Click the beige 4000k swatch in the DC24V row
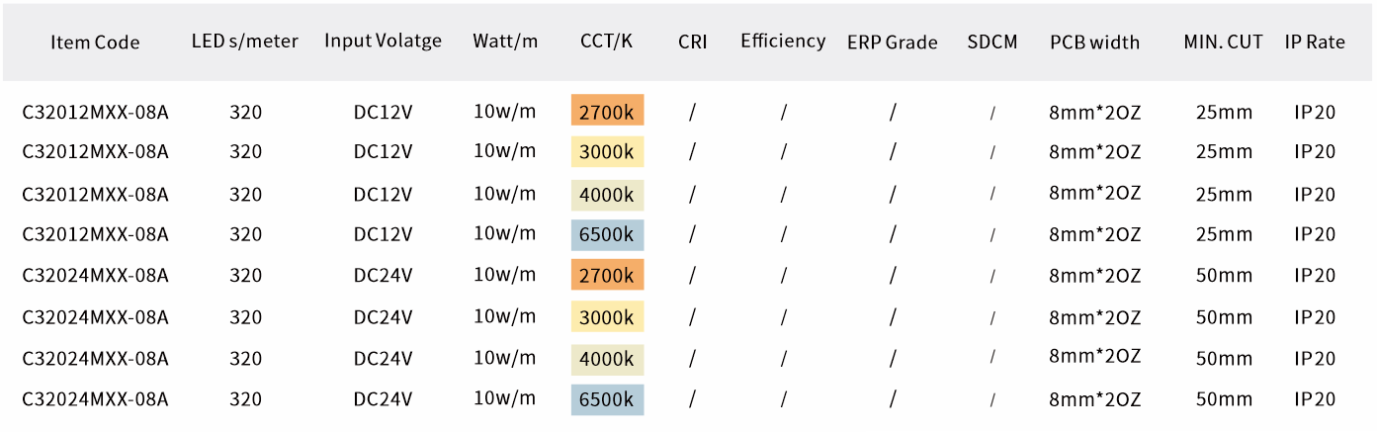1377x432 pixels. point(607,358)
